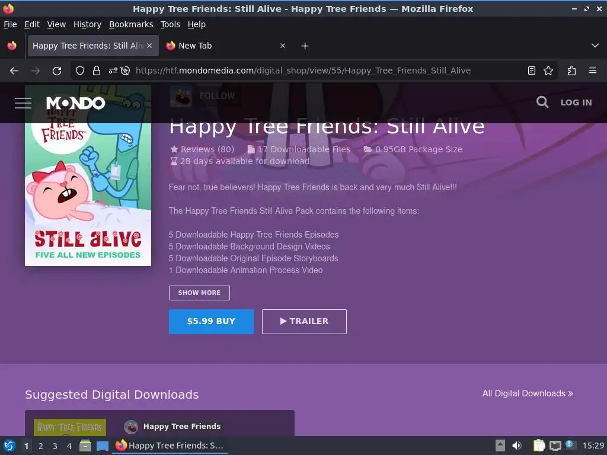The height and width of the screenshot is (455, 607).
Task: Open the Bookmarks menu
Action: click(131, 24)
